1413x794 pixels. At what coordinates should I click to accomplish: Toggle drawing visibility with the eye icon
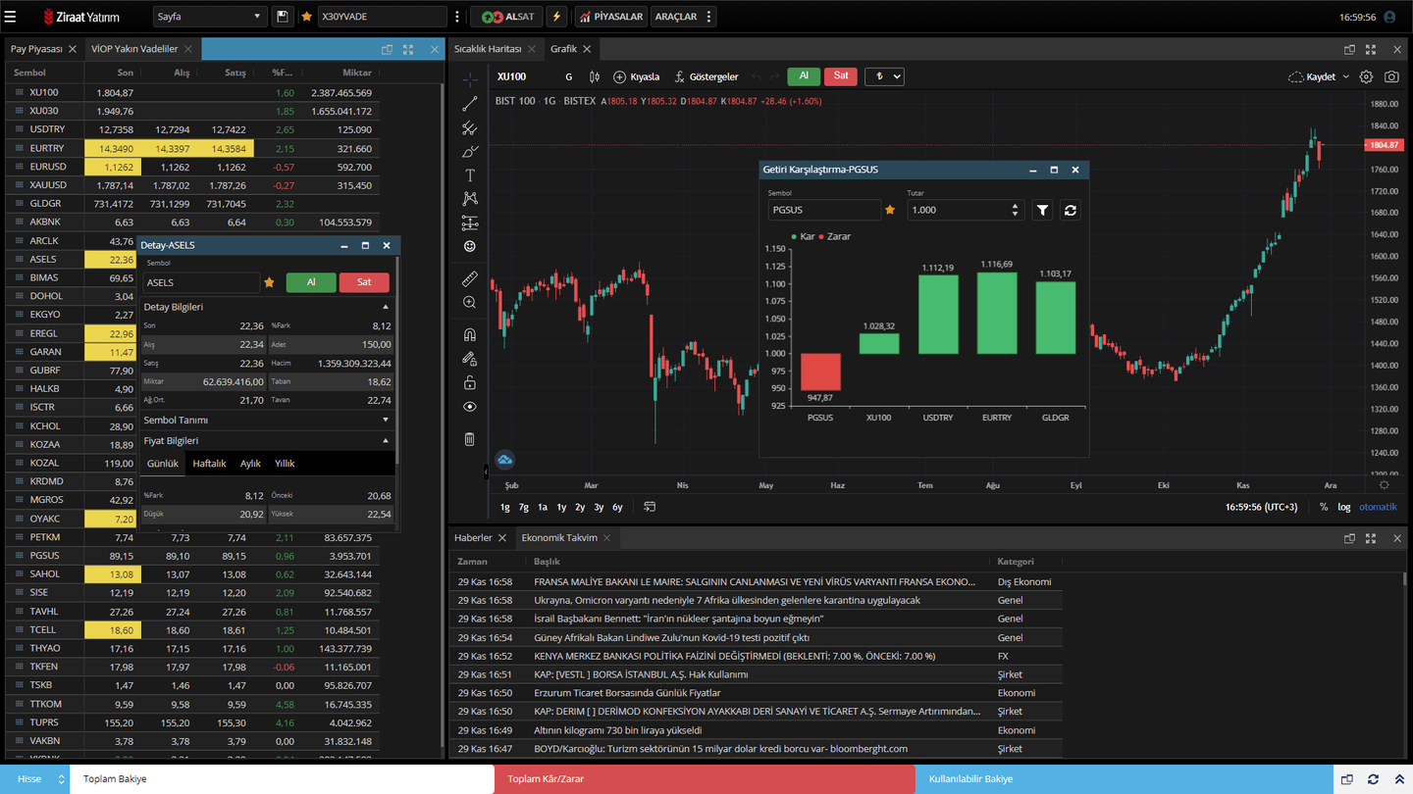469,406
